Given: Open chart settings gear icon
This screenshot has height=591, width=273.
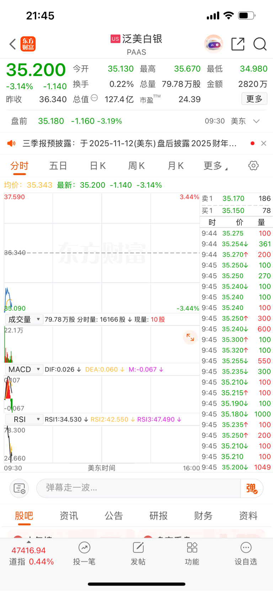Looking at the screenshot, I should (x=253, y=165).
